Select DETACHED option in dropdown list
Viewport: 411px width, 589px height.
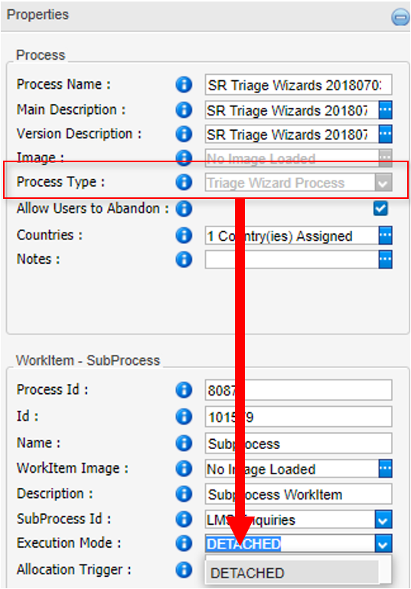click(292, 573)
